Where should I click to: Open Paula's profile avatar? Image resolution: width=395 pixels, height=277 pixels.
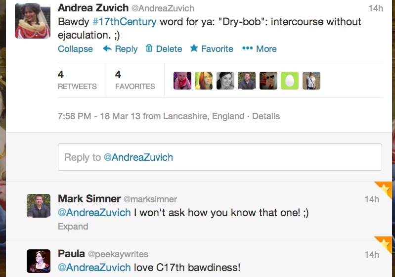(39, 261)
